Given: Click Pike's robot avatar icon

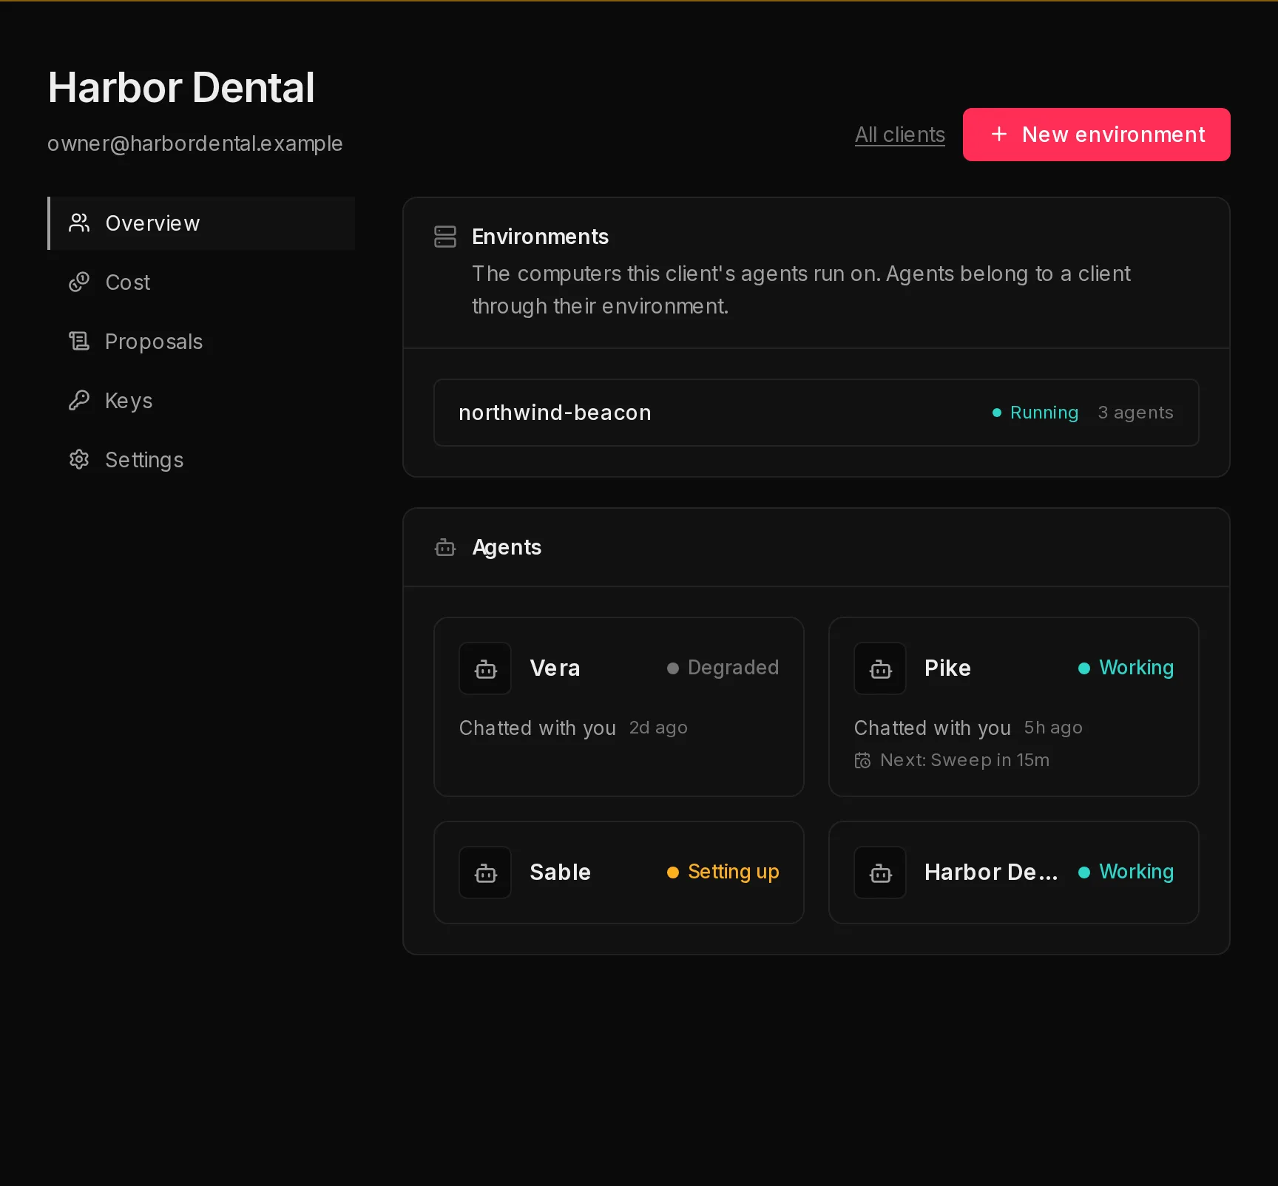Looking at the screenshot, I should point(880,668).
